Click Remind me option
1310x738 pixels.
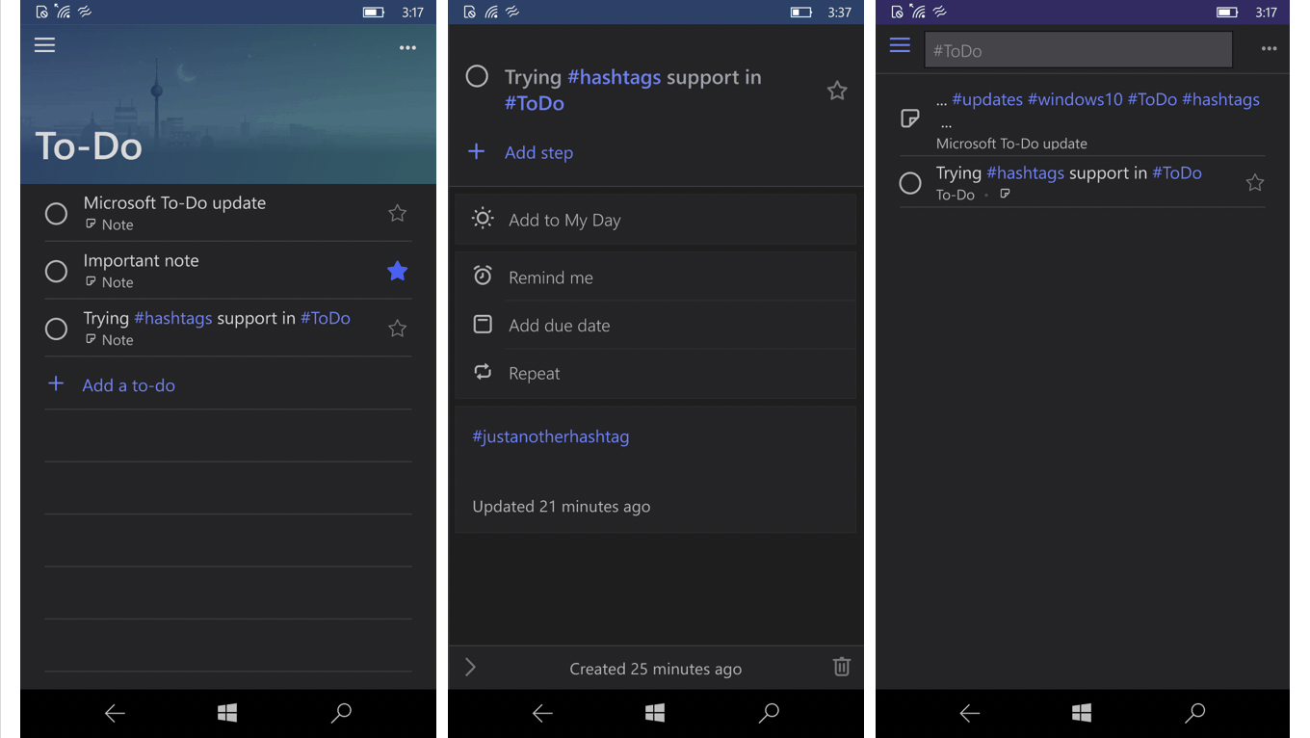(x=655, y=277)
